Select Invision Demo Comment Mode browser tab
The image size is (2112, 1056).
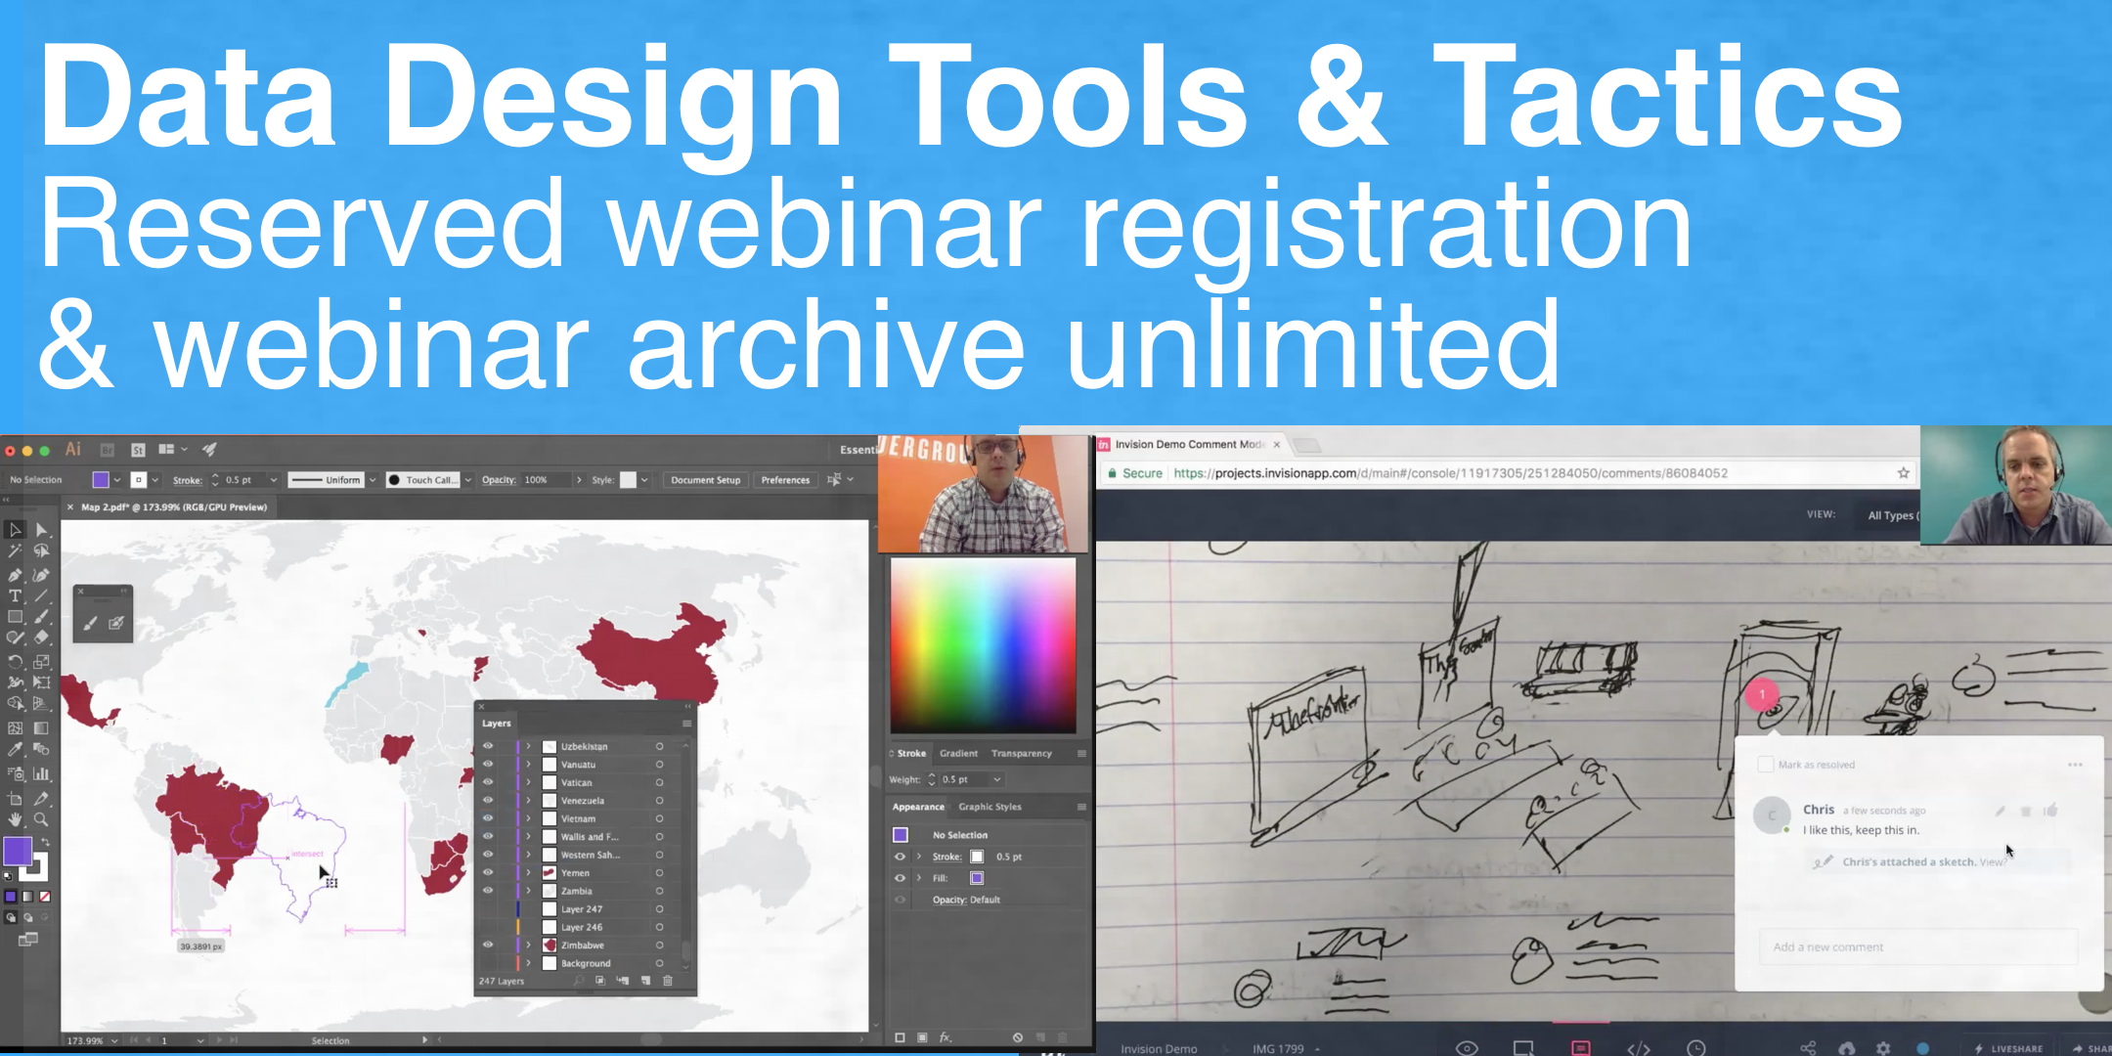click(1190, 444)
